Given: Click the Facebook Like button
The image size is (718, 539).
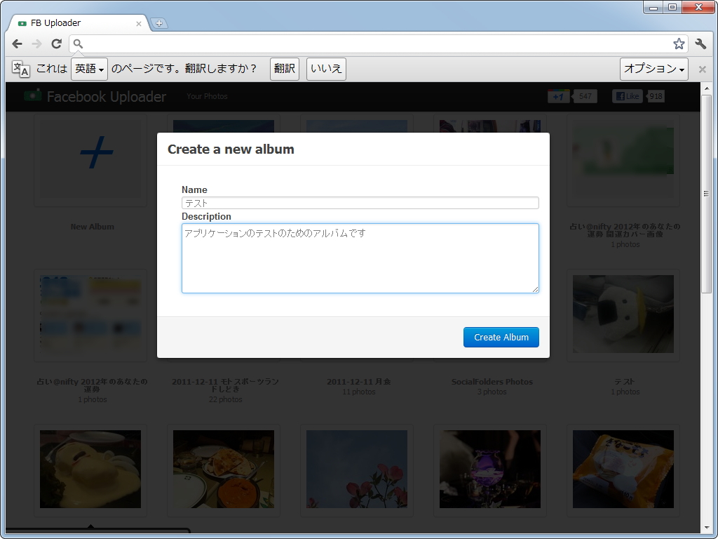Looking at the screenshot, I should pyautogui.click(x=628, y=96).
